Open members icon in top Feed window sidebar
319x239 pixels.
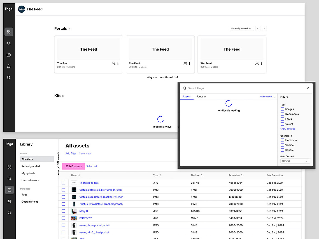pos(9,66)
